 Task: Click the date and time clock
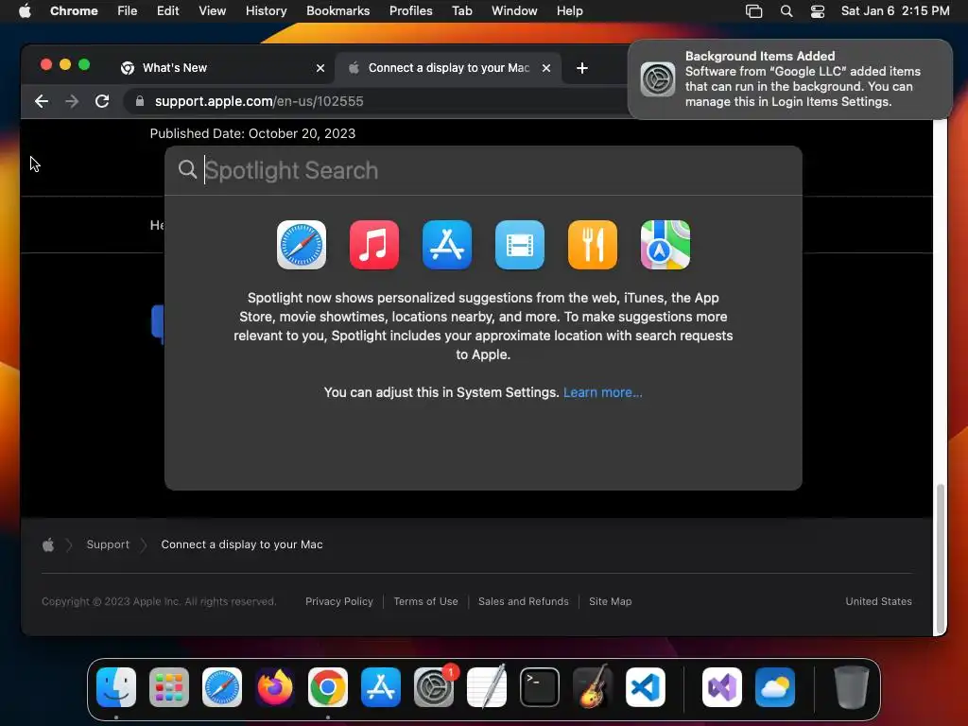click(895, 10)
